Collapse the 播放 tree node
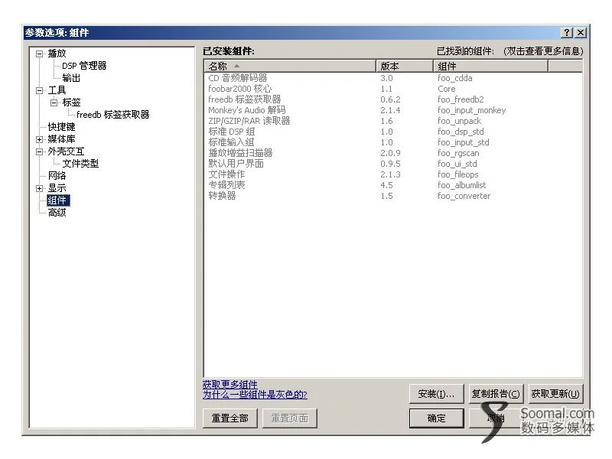The image size is (612, 459). (x=40, y=54)
